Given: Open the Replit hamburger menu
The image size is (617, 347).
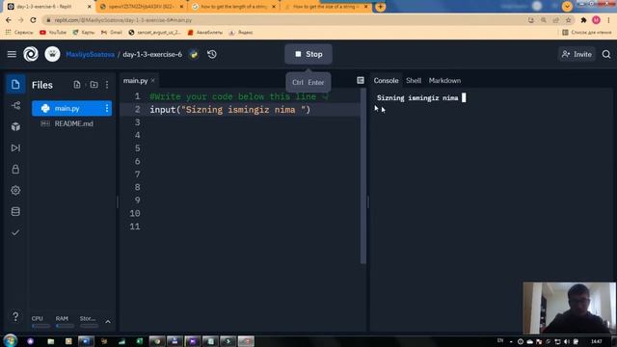Looking at the screenshot, I should pos(12,54).
